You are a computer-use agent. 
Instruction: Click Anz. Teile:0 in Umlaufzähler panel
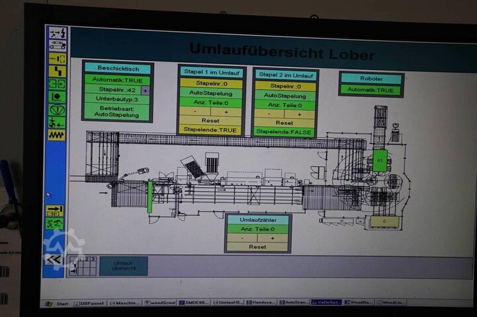[x=257, y=229]
